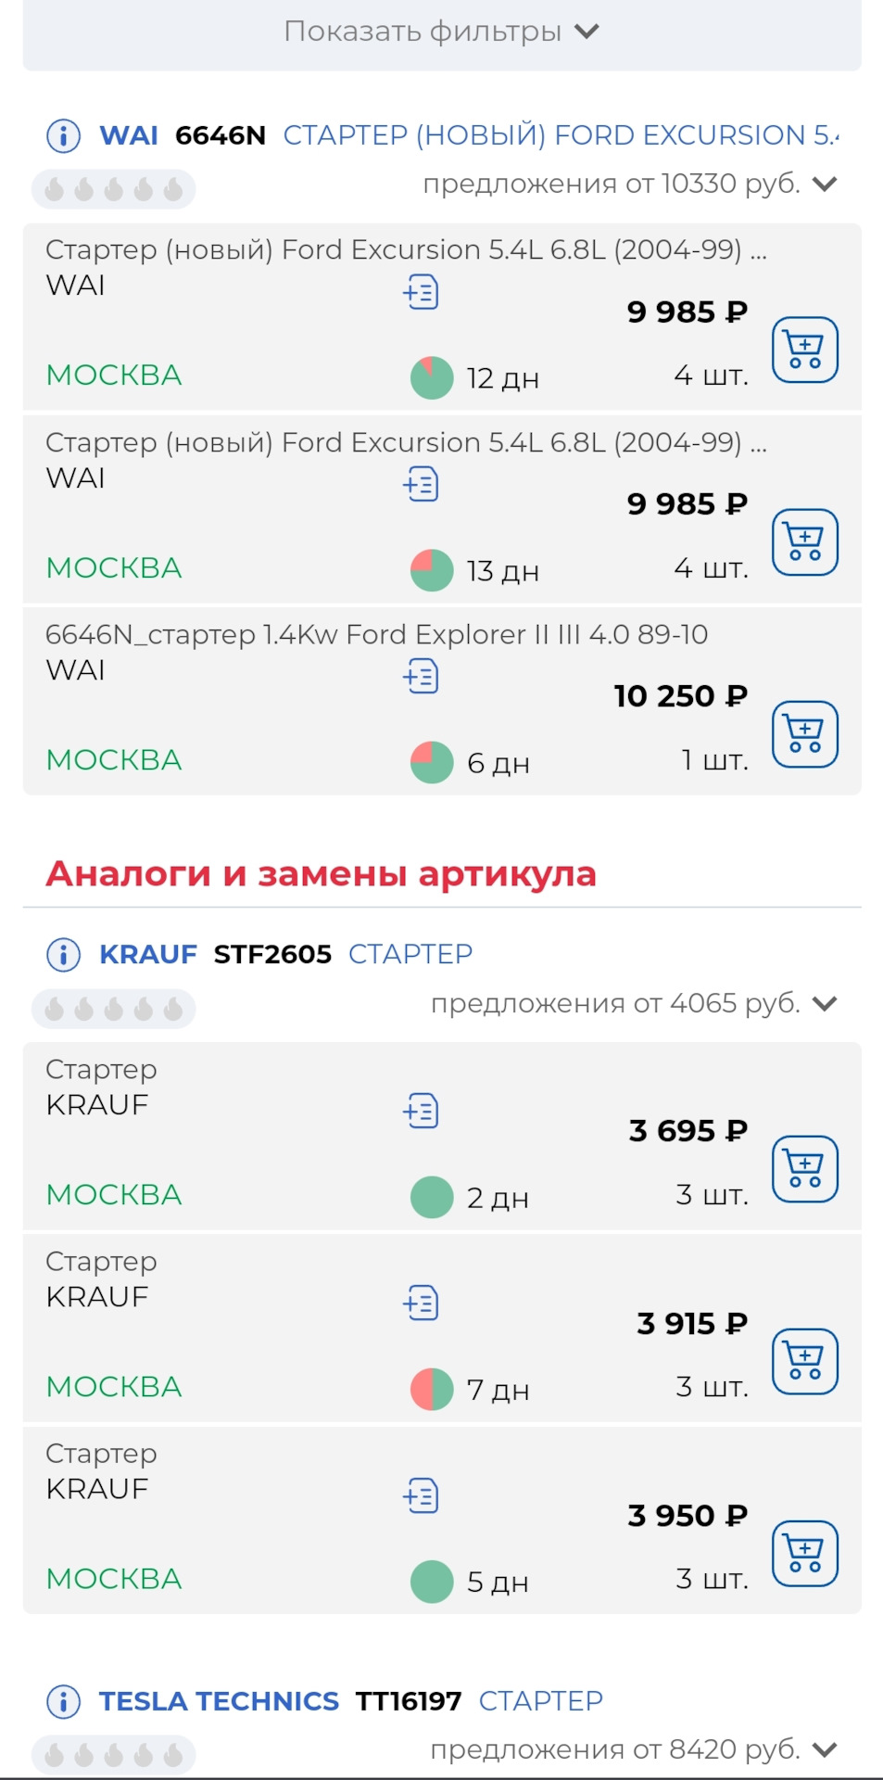Expand offers from 4065 руб. for KRAUF
This screenshot has height=1780, width=883.
(824, 1003)
